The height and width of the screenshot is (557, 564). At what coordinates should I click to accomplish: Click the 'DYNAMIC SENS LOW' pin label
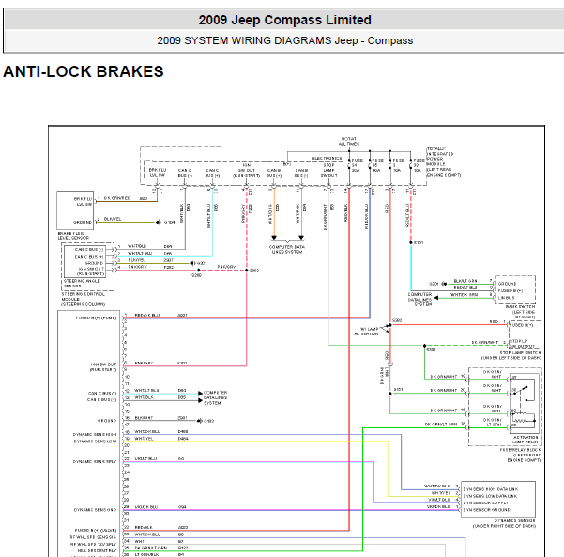coord(96,441)
